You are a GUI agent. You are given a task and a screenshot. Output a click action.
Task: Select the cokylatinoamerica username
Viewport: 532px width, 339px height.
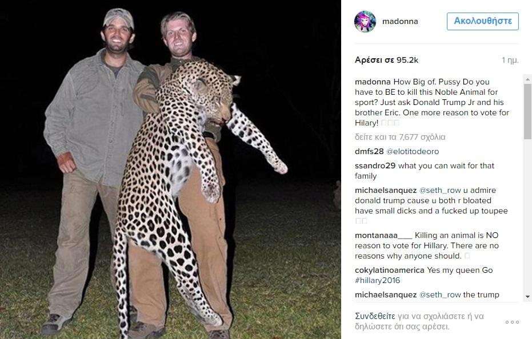(x=390, y=270)
